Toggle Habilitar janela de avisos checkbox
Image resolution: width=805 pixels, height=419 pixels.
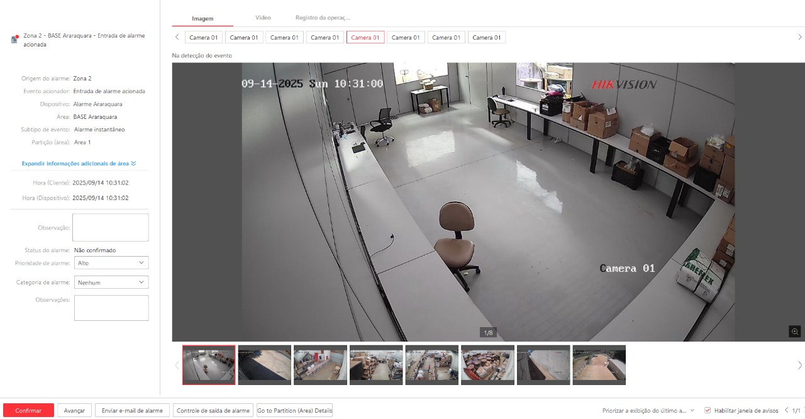708,410
